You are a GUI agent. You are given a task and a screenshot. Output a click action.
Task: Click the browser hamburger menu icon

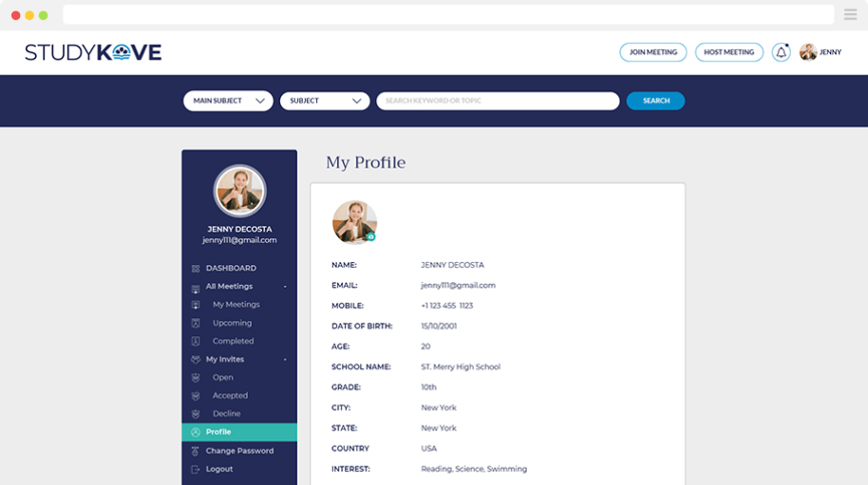850,14
